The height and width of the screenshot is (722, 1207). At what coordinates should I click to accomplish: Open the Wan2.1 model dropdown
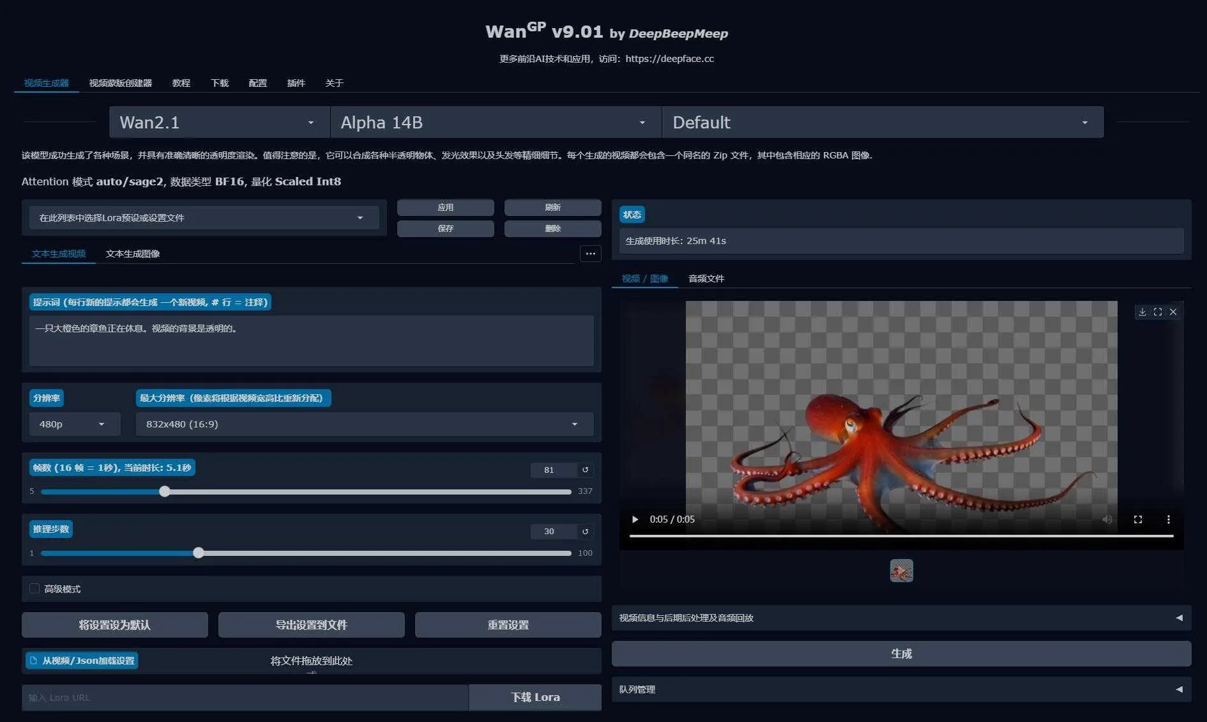[x=218, y=122]
